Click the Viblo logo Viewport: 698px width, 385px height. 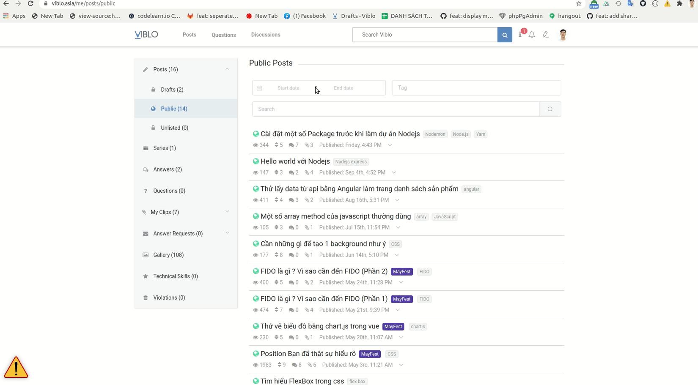coord(146,35)
